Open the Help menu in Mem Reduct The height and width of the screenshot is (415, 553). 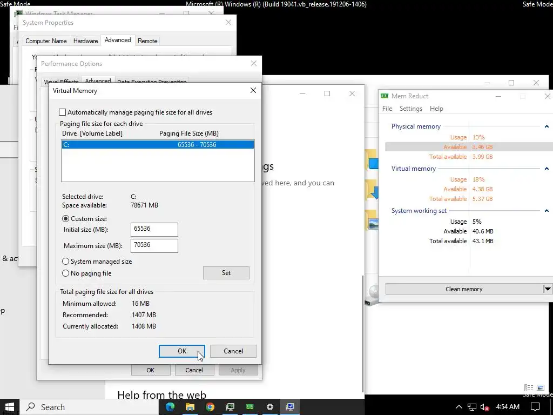(x=436, y=108)
